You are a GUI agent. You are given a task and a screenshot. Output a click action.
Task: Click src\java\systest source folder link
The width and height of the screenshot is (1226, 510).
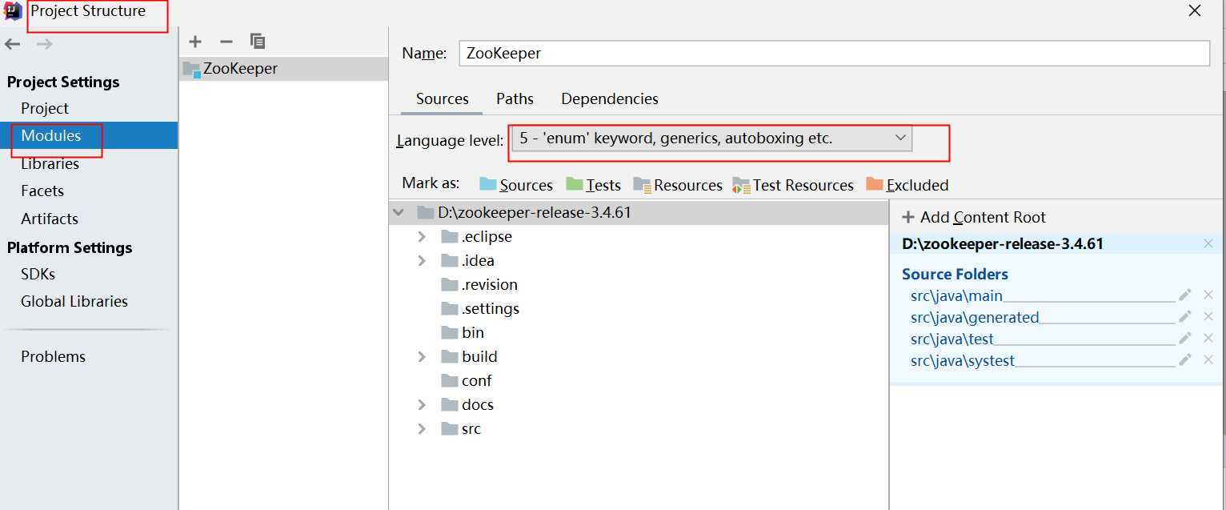pyautogui.click(x=963, y=360)
